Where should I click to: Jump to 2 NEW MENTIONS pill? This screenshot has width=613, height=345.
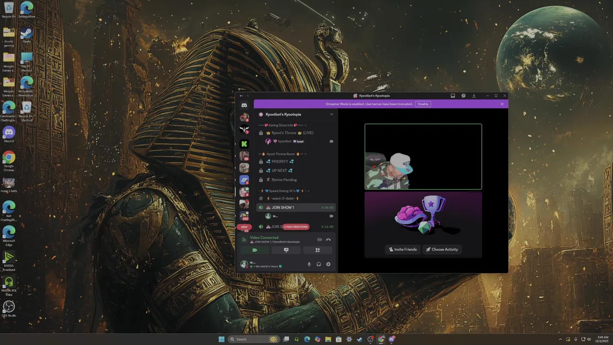click(296, 227)
